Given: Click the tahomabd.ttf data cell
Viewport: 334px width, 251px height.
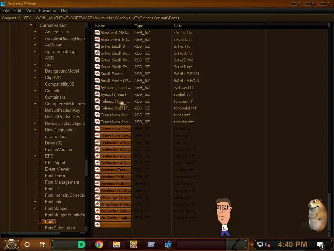Looking at the screenshot, I should [185, 108].
